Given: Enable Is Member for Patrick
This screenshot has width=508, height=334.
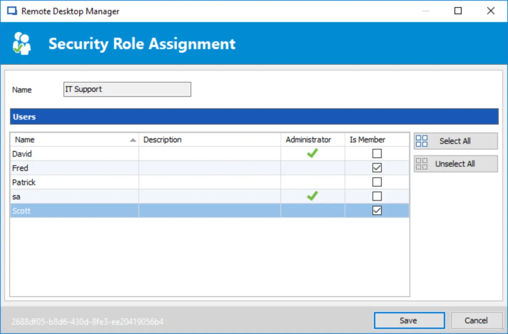Looking at the screenshot, I should click(377, 182).
